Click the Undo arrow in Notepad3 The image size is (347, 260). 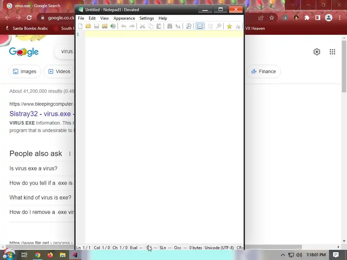(123, 26)
